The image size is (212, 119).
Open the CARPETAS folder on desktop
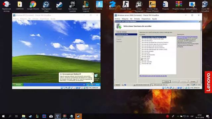20,6
